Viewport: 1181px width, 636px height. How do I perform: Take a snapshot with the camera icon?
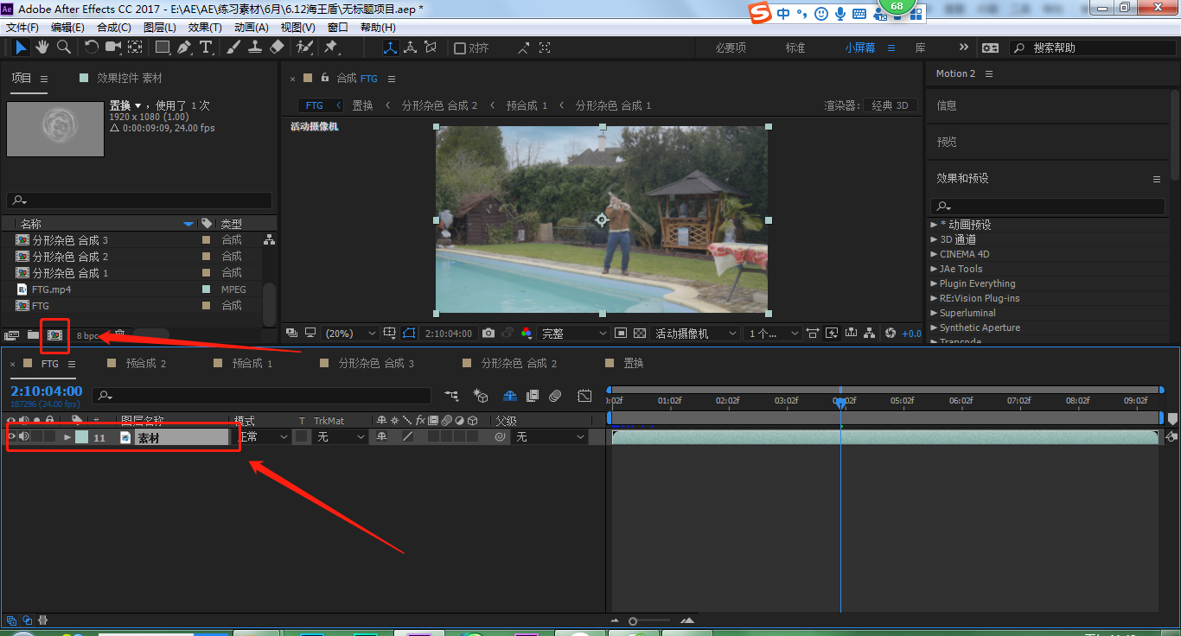click(x=488, y=334)
